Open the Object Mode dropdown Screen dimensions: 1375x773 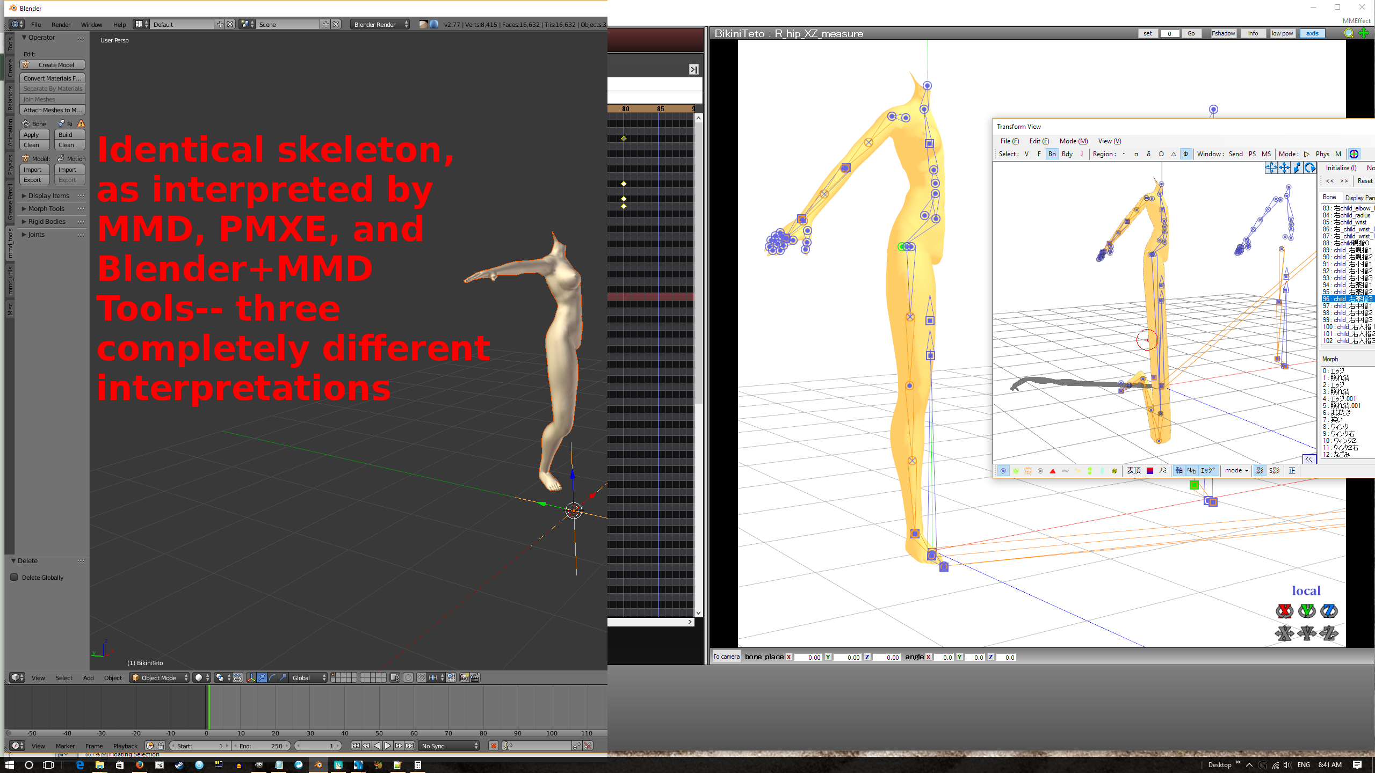coord(160,677)
